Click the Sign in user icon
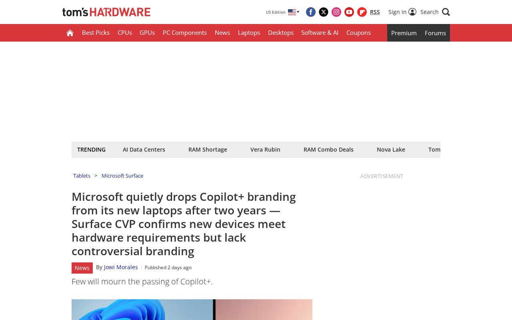Image resolution: width=512 pixels, height=320 pixels. 412,12
